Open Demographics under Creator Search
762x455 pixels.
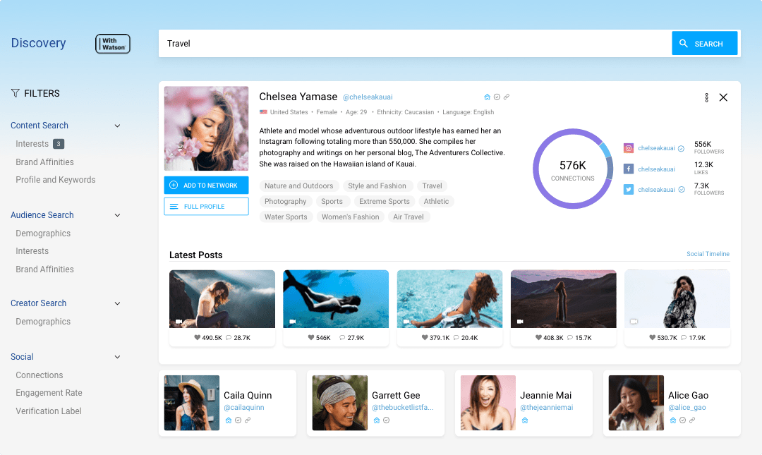(x=43, y=321)
